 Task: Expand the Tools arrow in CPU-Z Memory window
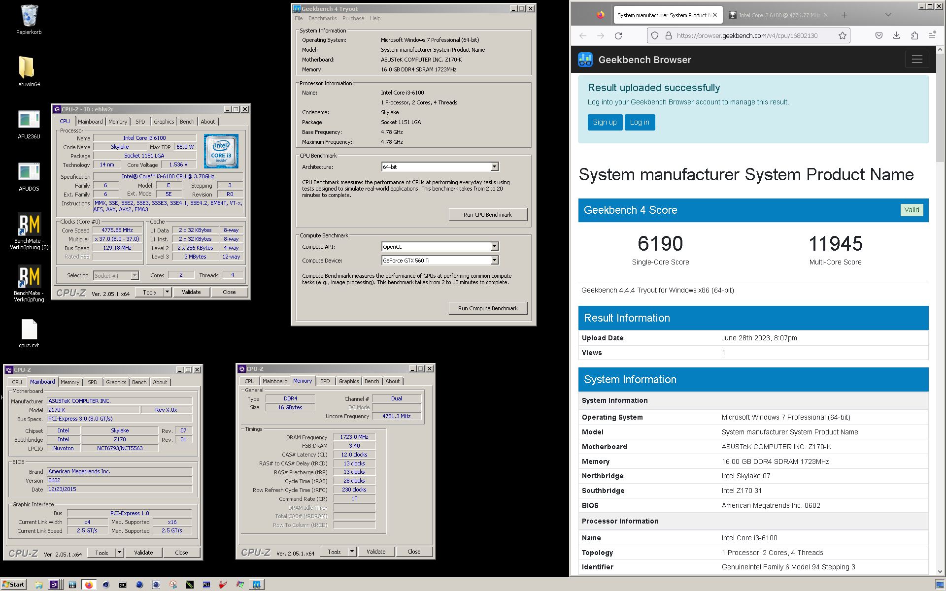[352, 552]
